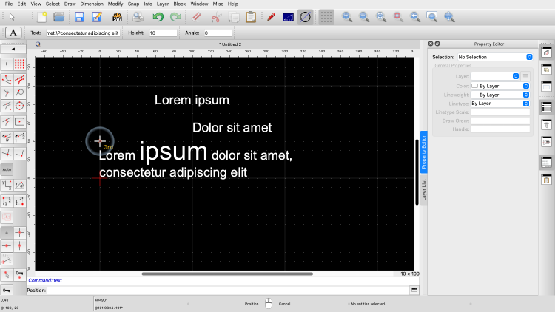Open the Dimension menu

92,4
